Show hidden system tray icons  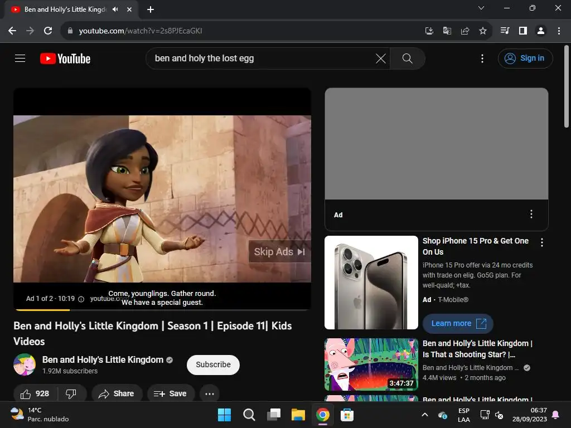point(424,415)
